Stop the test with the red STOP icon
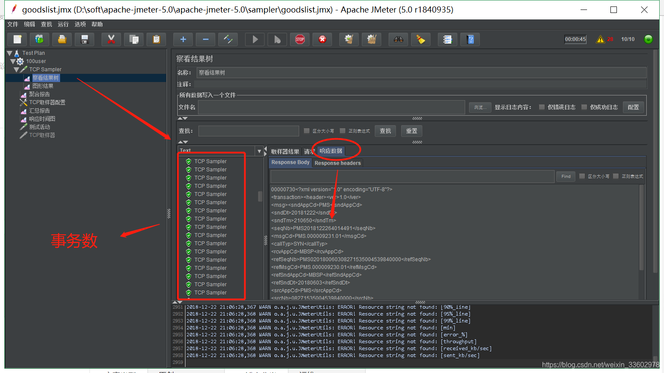The height and width of the screenshot is (373, 664). coord(300,39)
